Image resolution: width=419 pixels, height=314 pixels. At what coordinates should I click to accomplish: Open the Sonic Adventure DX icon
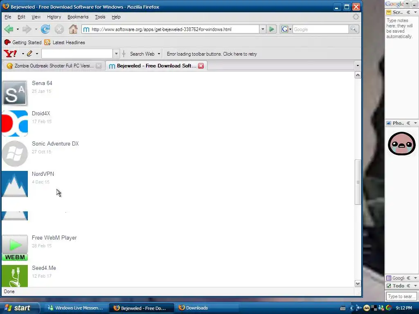(x=15, y=154)
